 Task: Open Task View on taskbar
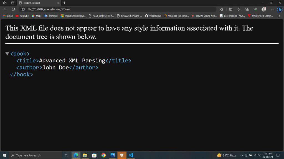coord(67,155)
